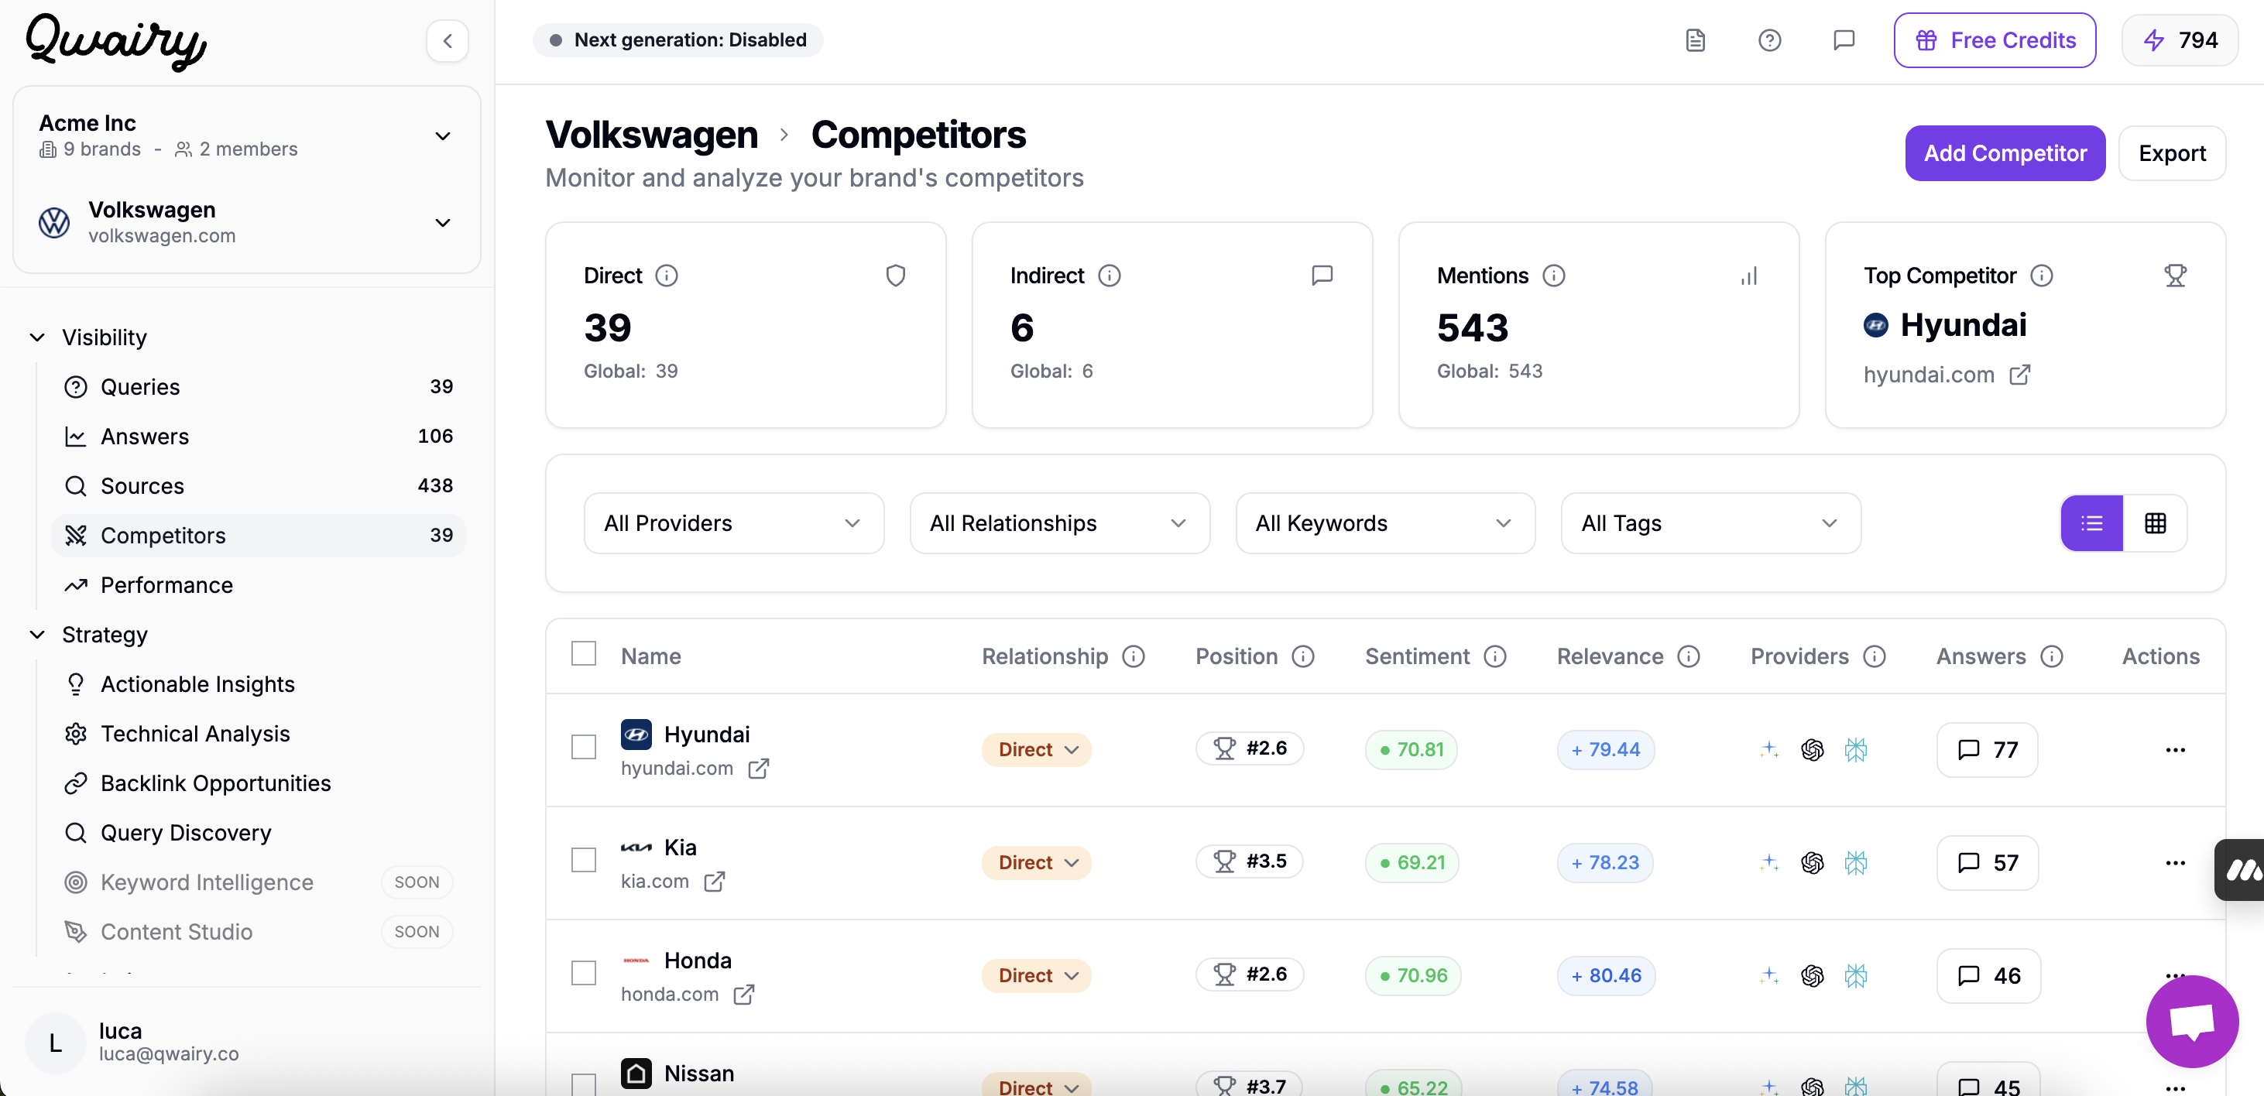The image size is (2264, 1096).
Task: Show info for Position column
Action: 1303,656
